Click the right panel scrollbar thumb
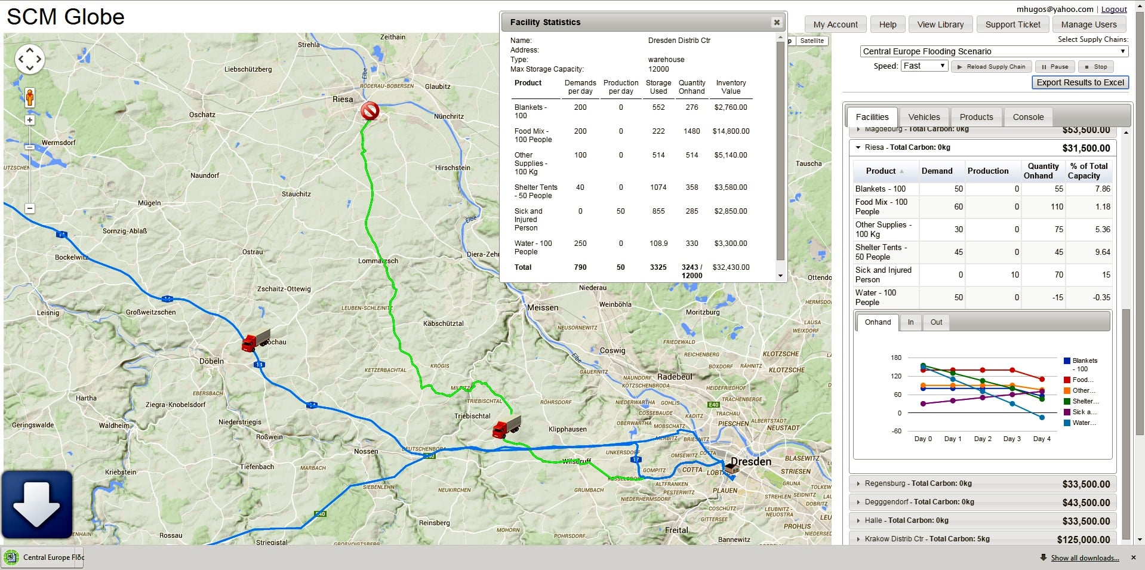 point(1126,424)
